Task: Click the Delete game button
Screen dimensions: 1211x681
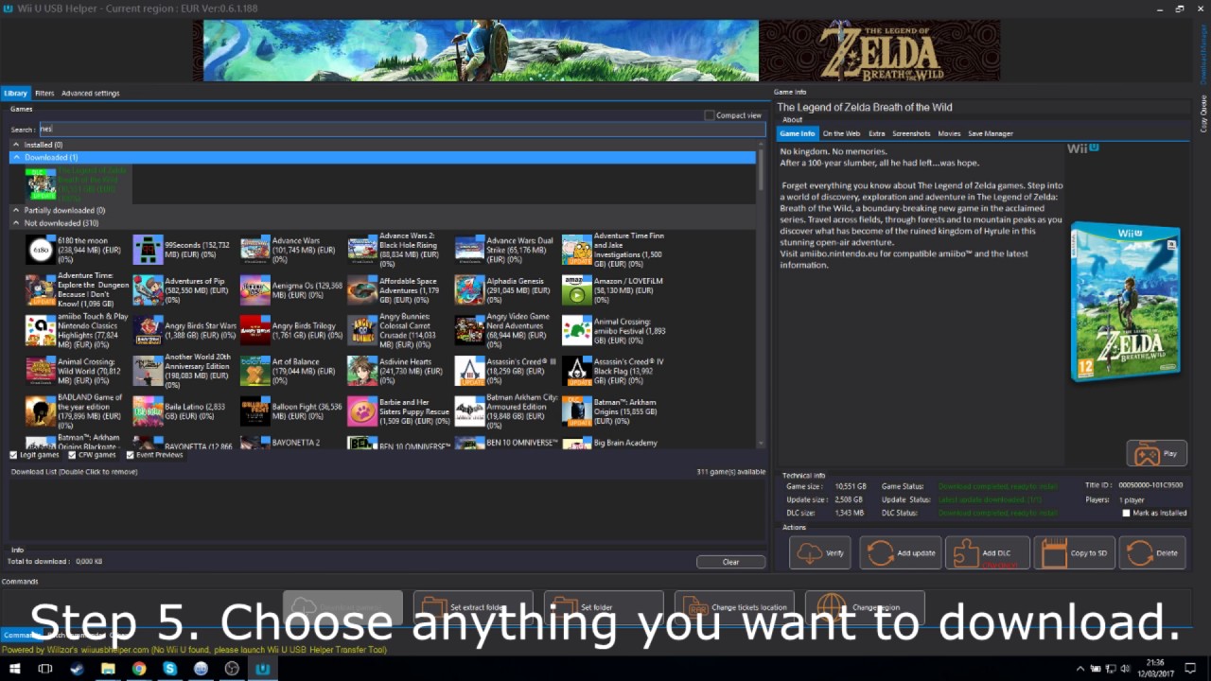Action: pyautogui.click(x=1151, y=553)
